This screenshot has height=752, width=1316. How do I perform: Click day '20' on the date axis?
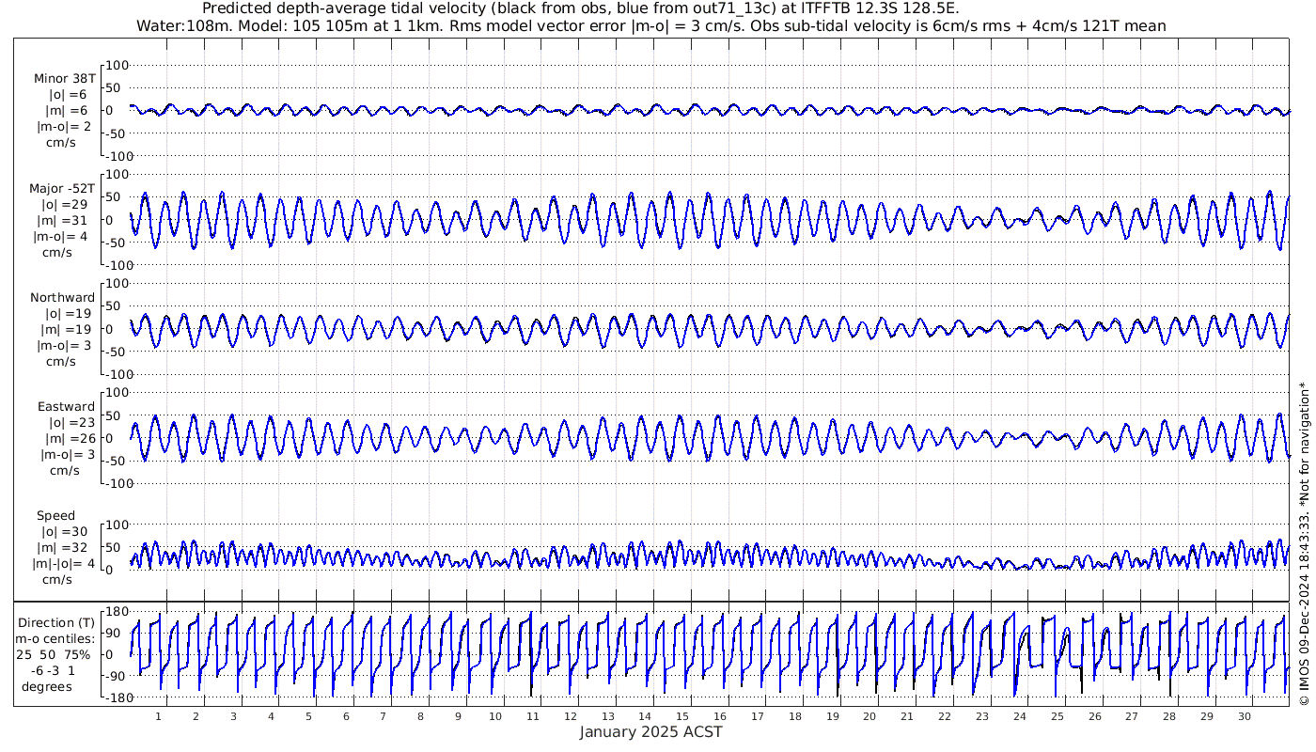point(869,716)
